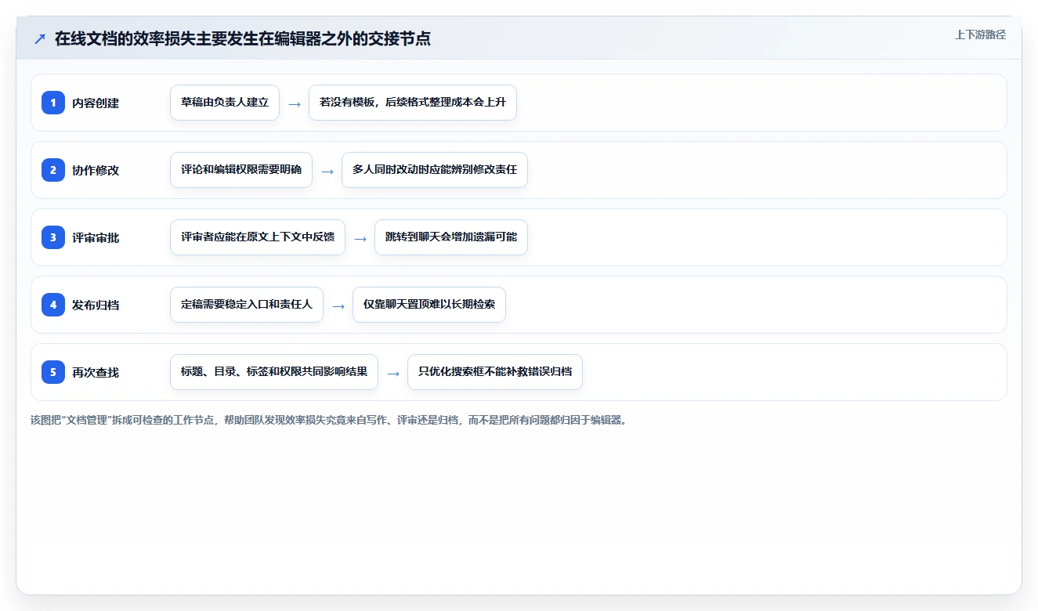Select the 标题、目录、标签和权限共同影响结果 chip
Screen dimensions: 1038x611
click(274, 372)
